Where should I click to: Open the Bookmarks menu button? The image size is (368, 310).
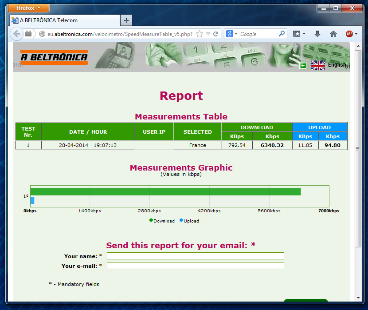[299, 34]
